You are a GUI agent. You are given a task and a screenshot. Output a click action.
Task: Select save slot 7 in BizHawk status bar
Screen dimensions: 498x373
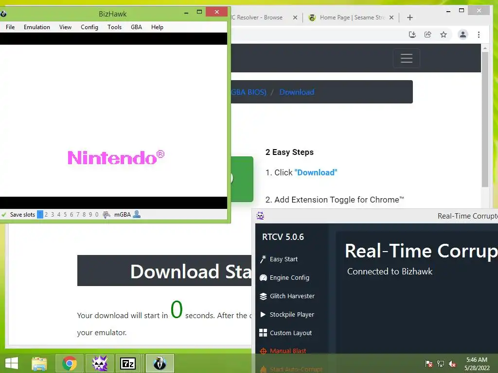[78, 214]
